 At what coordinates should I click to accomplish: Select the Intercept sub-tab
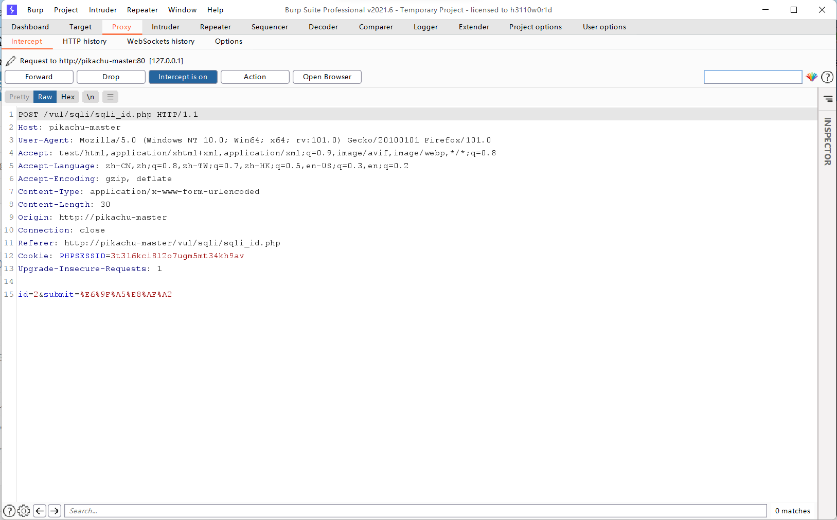(x=27, y=41)
